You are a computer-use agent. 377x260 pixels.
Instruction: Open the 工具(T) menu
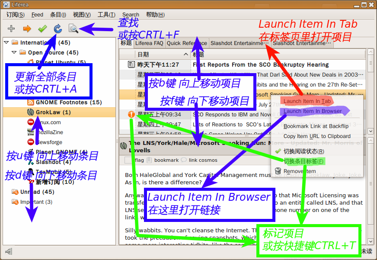click(x=106, y=15)
